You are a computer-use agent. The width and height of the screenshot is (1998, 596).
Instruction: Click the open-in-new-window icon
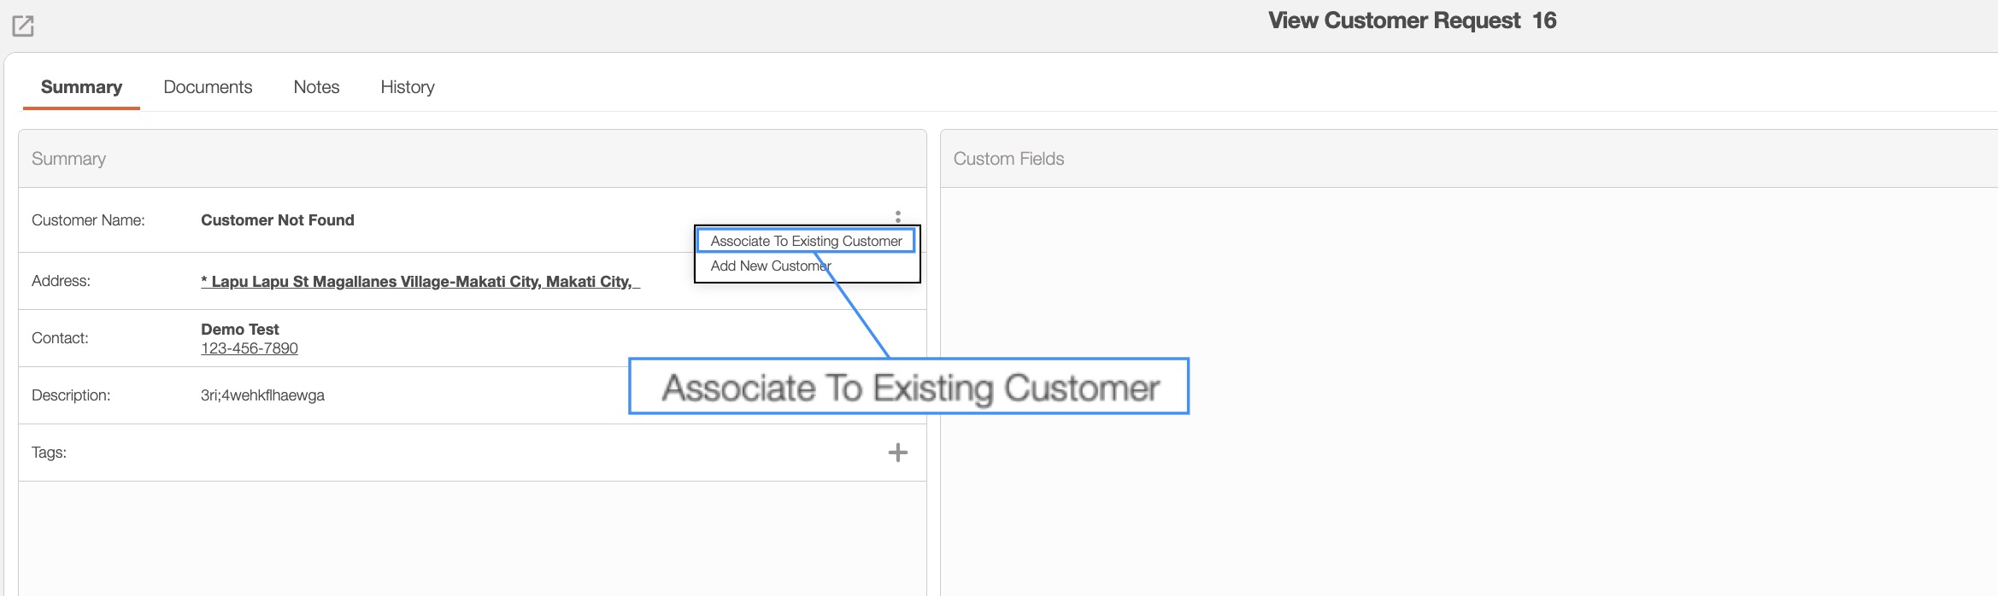23,26
